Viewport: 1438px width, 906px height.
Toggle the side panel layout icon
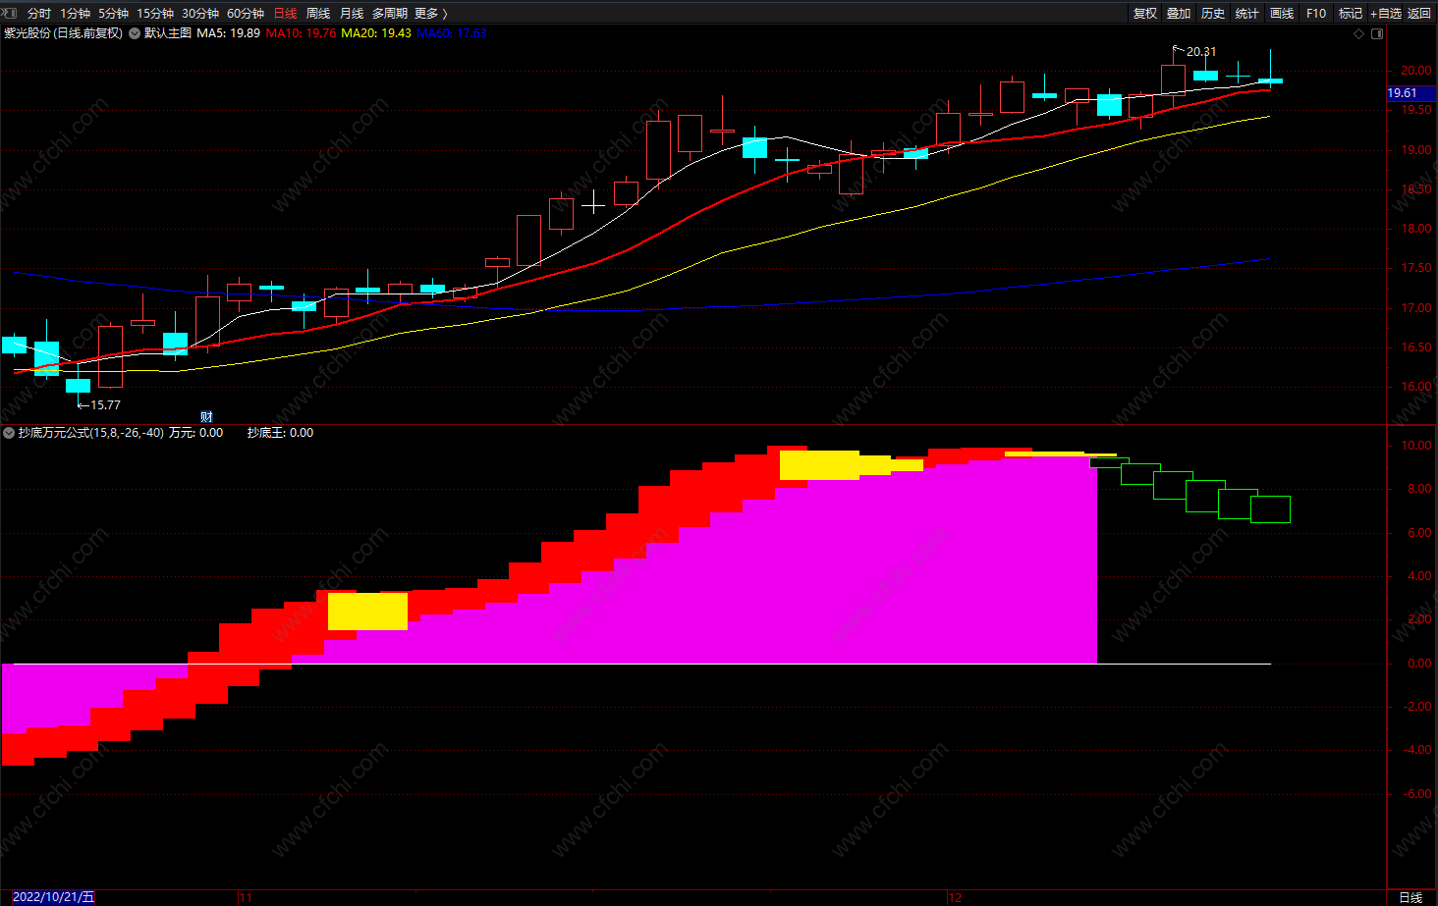(x=1377, y=33)
